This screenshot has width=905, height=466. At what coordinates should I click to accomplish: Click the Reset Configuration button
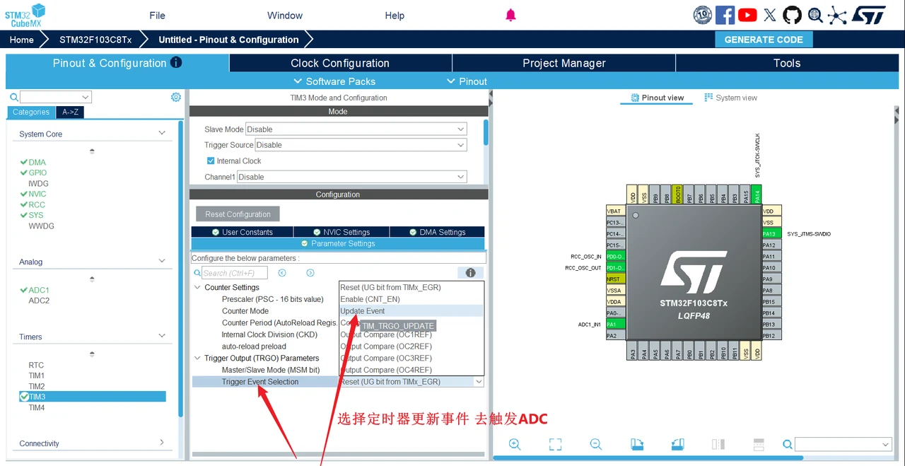[x=238, y=214]
